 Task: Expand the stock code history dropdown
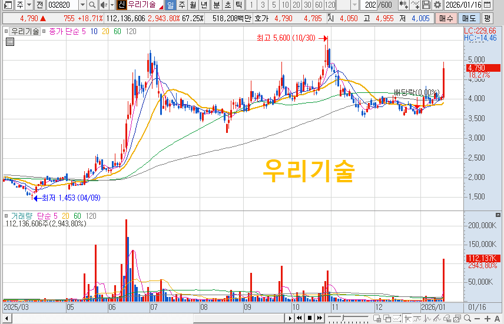(82, 5)
